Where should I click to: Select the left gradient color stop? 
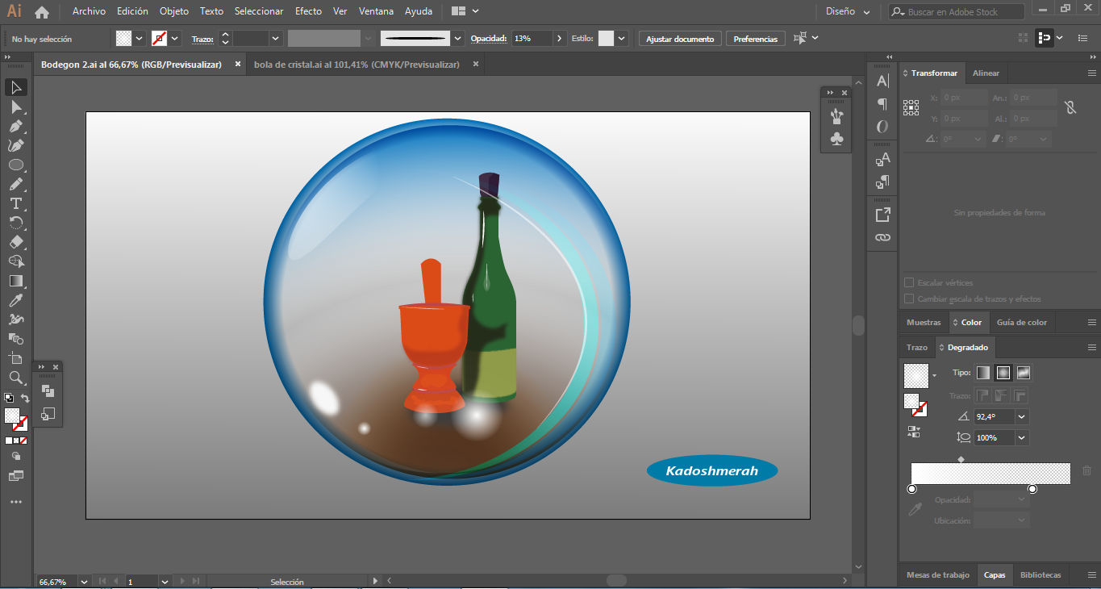[912, 489]
